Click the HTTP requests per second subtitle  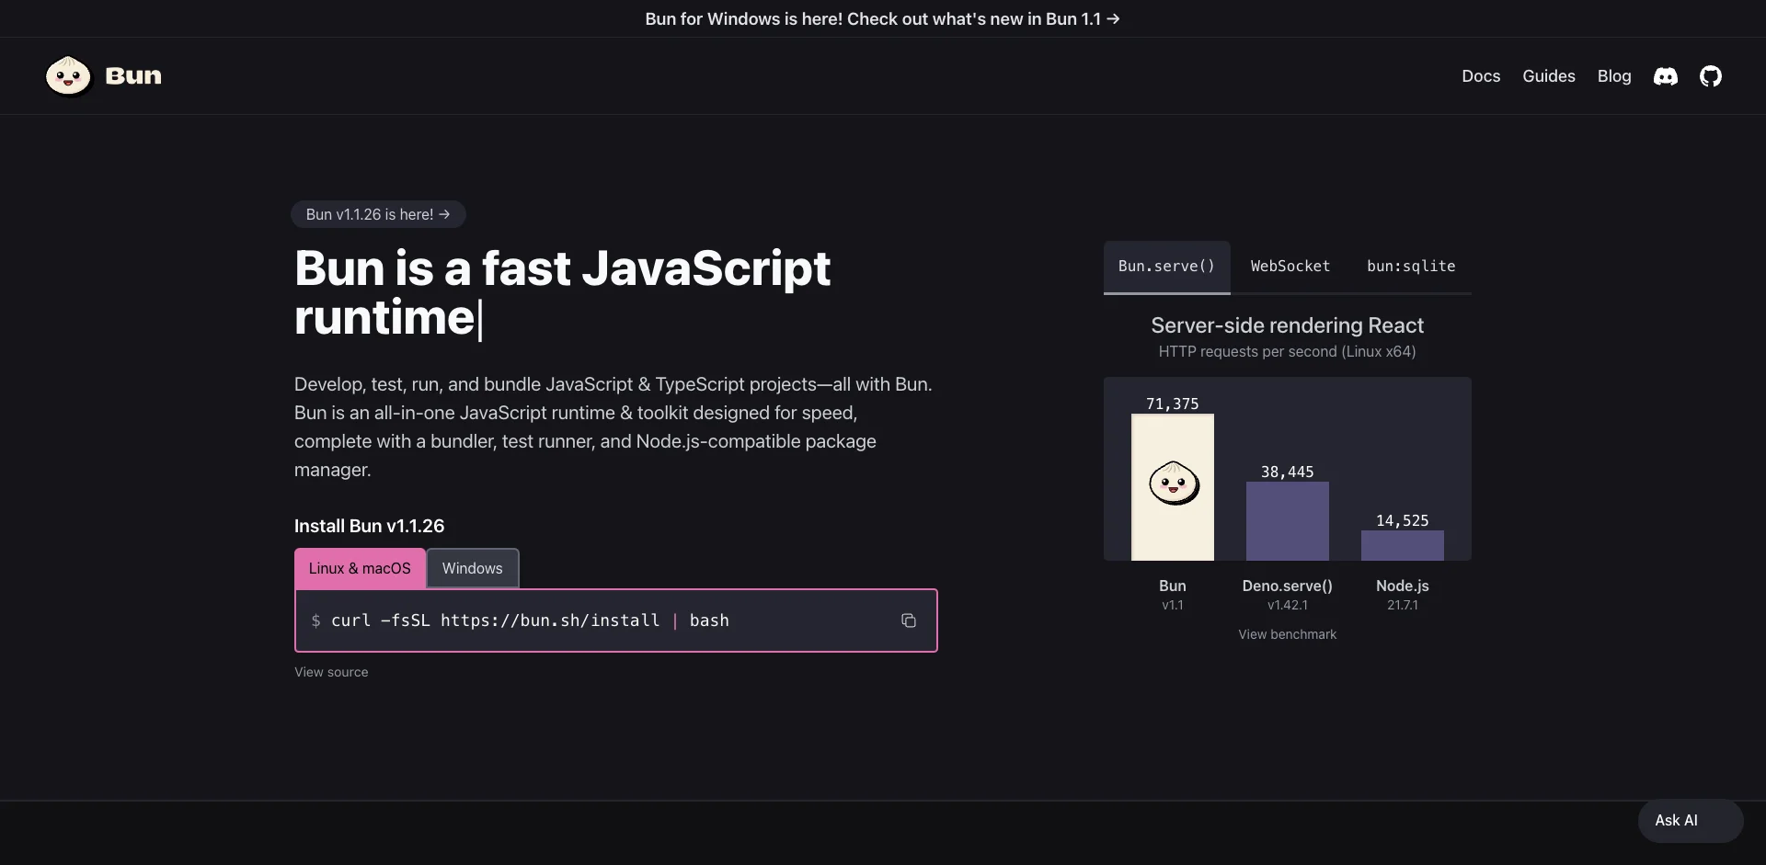(x=1287, y=351)
